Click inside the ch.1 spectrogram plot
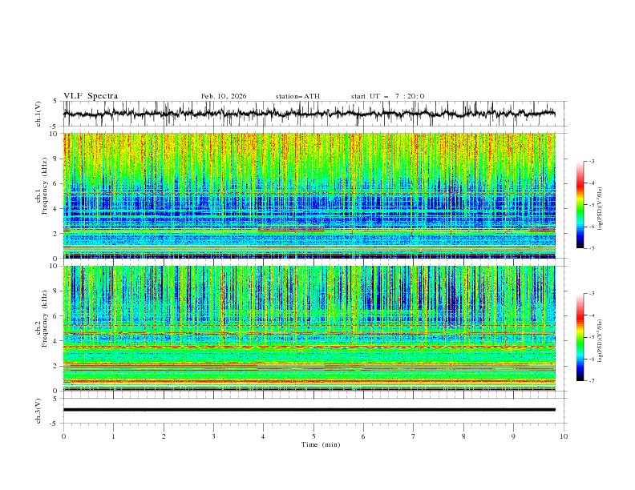 tap(309, 195)
